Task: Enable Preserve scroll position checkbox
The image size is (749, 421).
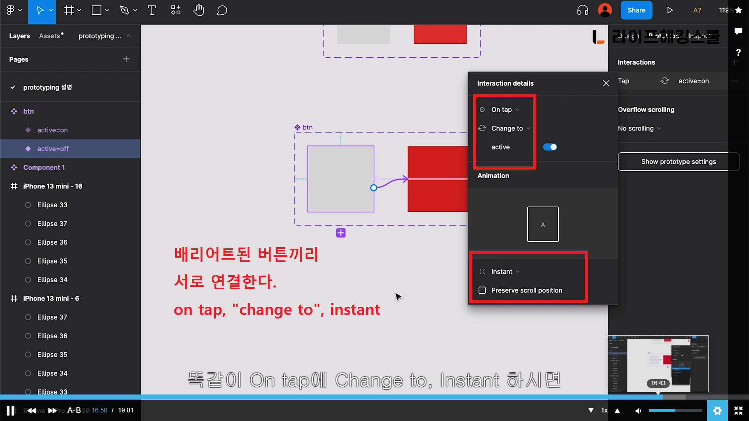Action: pos(482,290)
